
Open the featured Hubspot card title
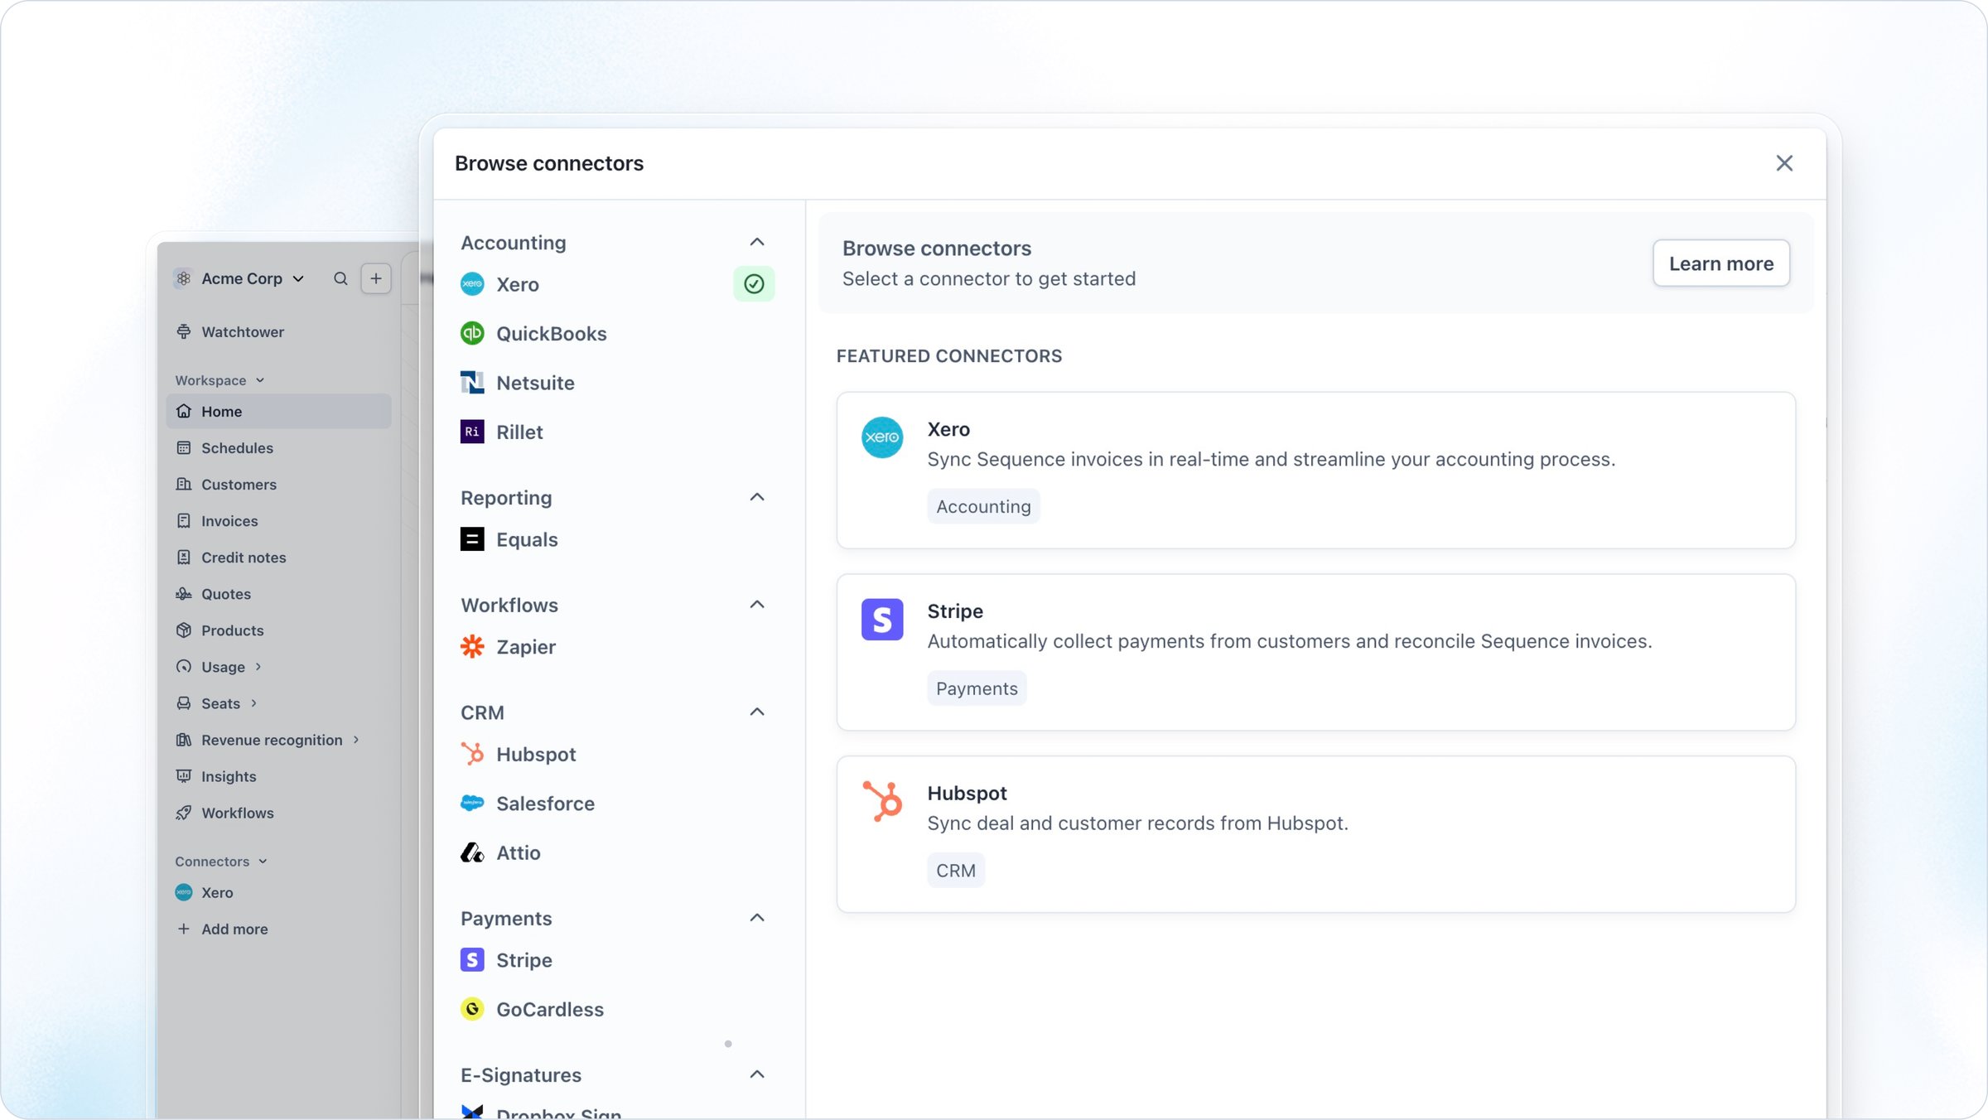[x=967, y=793]
